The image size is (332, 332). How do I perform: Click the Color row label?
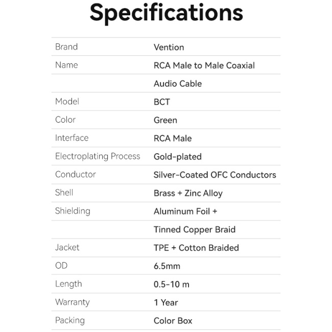coord(65,120)
